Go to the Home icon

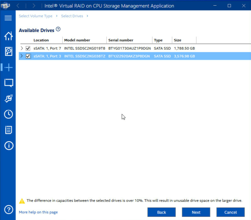8,36
